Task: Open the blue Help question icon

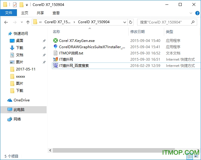Action: click(197, 13)
